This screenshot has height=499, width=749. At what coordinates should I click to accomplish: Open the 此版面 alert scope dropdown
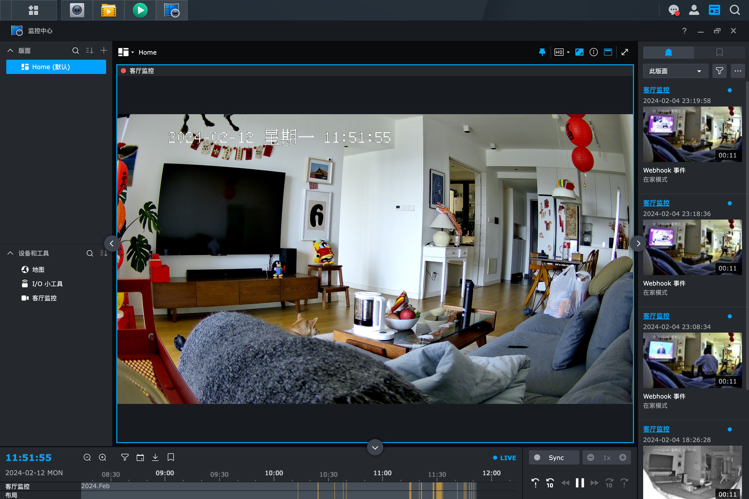[x=675, y=71]
